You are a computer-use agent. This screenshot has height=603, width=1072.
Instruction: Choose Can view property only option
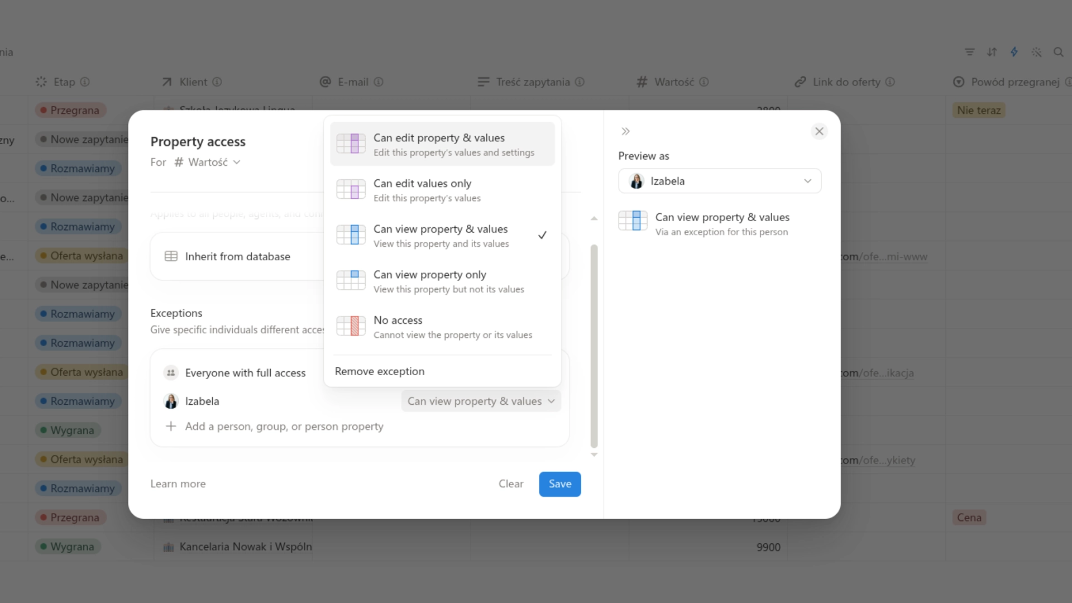(442, 281)
